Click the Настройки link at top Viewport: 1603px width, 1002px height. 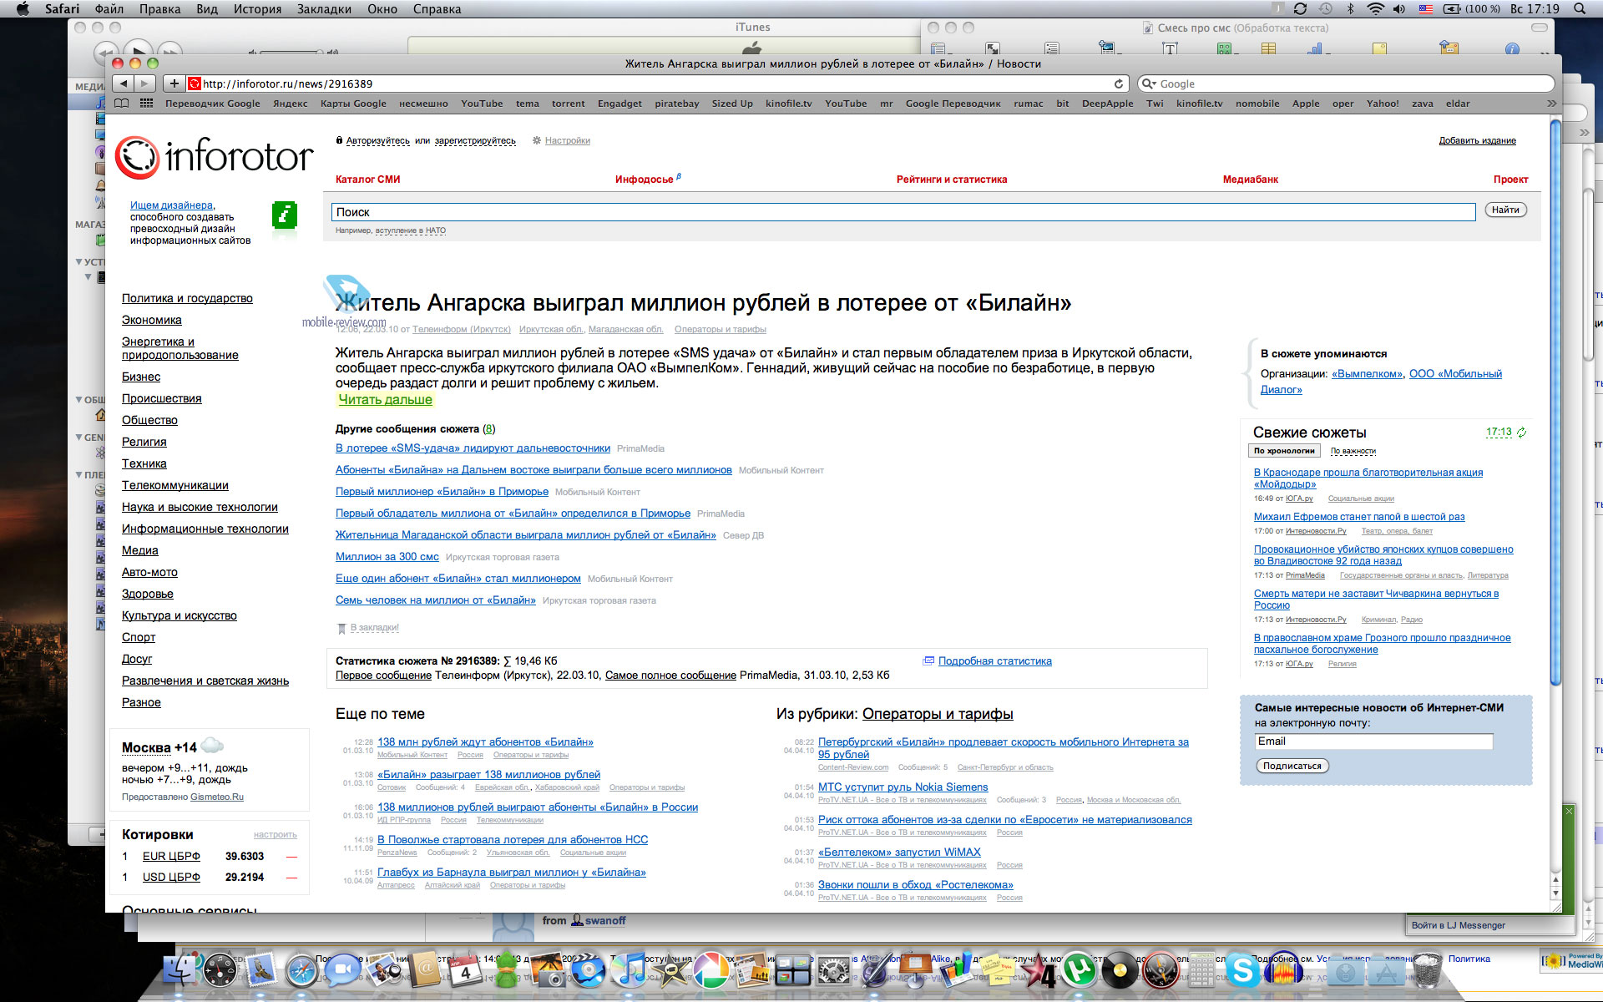pos(568,141)
